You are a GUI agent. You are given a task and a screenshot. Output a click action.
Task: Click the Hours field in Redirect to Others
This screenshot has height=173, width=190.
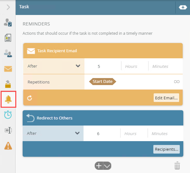tap(134, 133)
